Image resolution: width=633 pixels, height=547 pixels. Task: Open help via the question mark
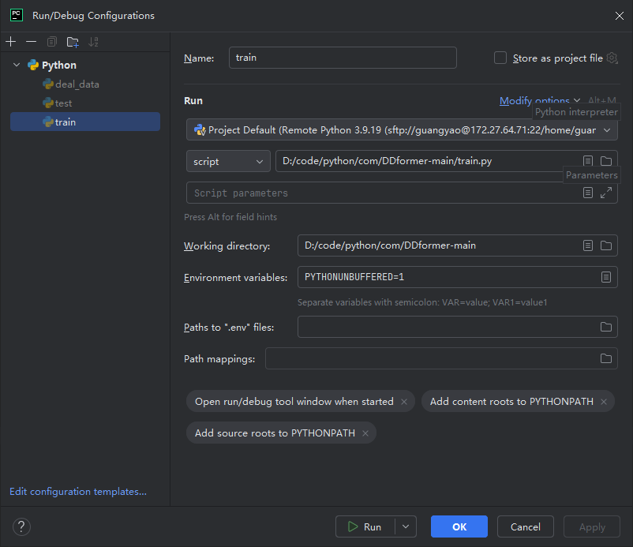point(21,526)
